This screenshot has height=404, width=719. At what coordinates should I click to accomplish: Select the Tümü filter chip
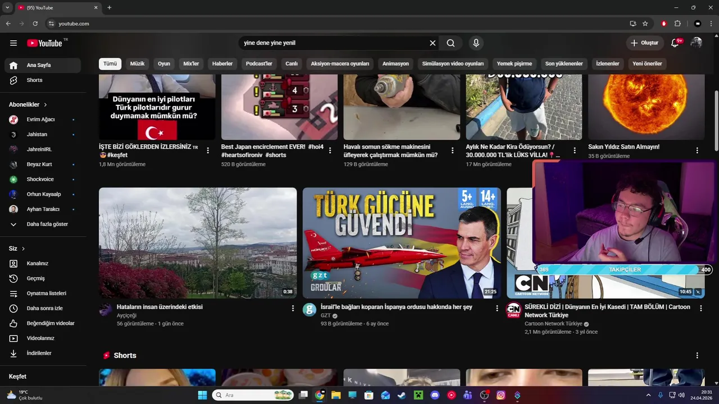[110, 63]
